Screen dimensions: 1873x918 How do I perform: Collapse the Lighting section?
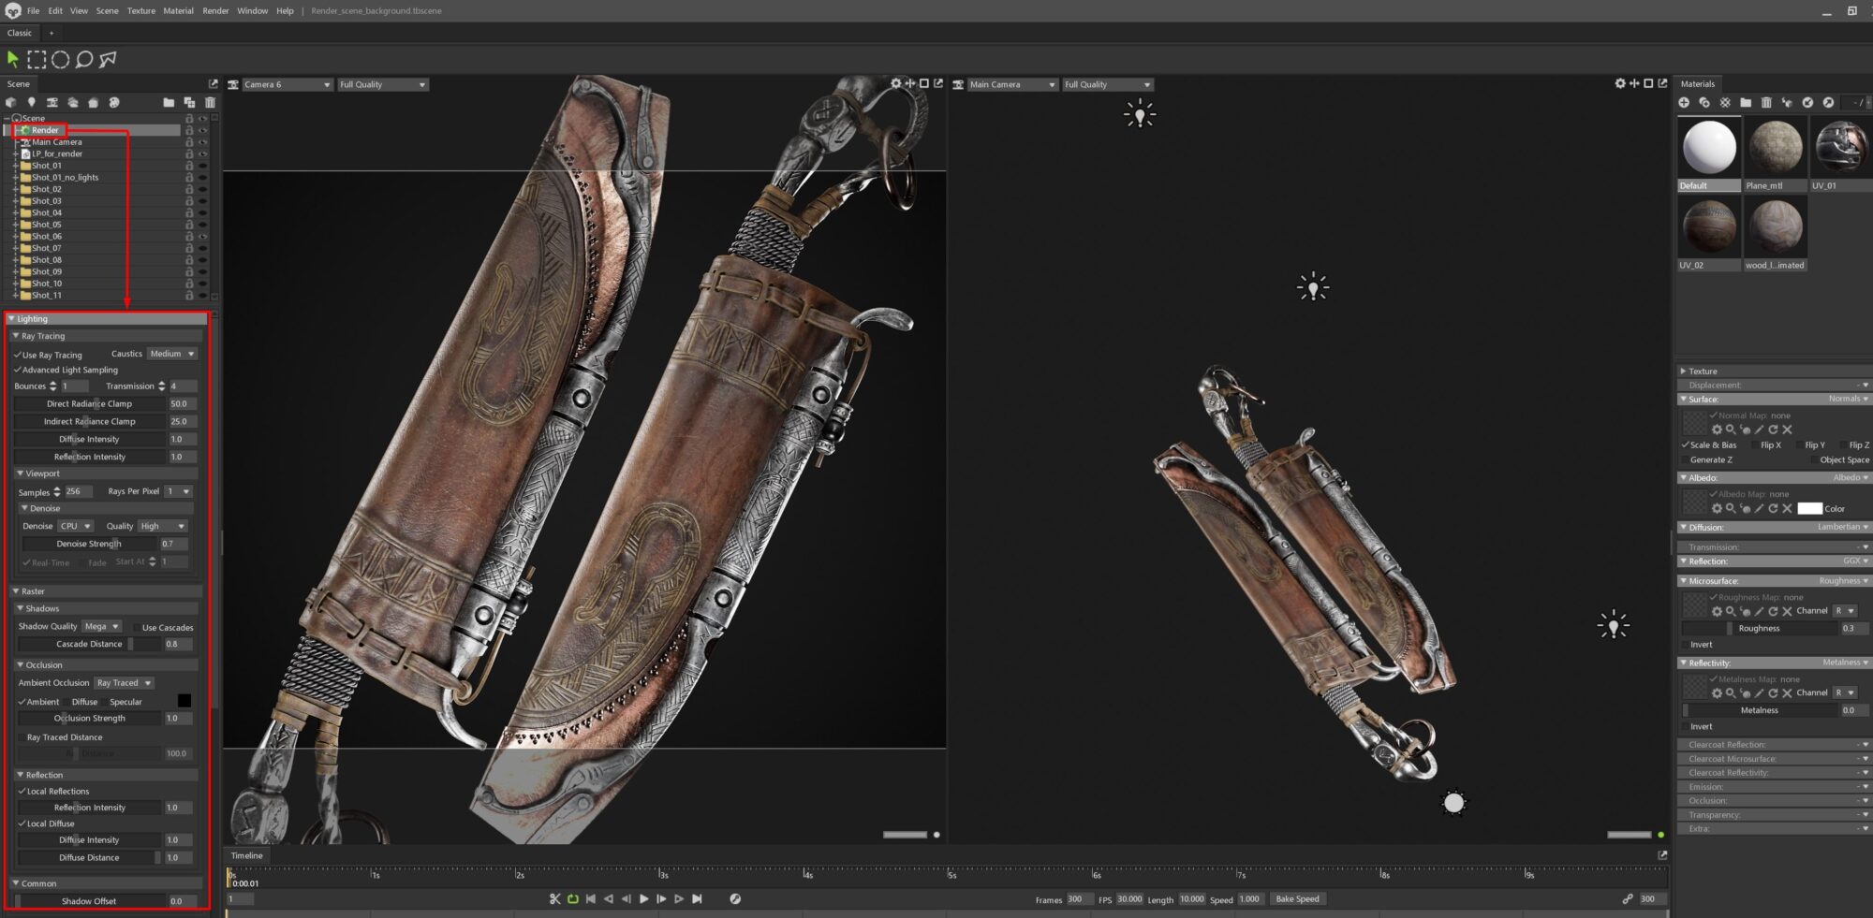[x=13, y=318]
